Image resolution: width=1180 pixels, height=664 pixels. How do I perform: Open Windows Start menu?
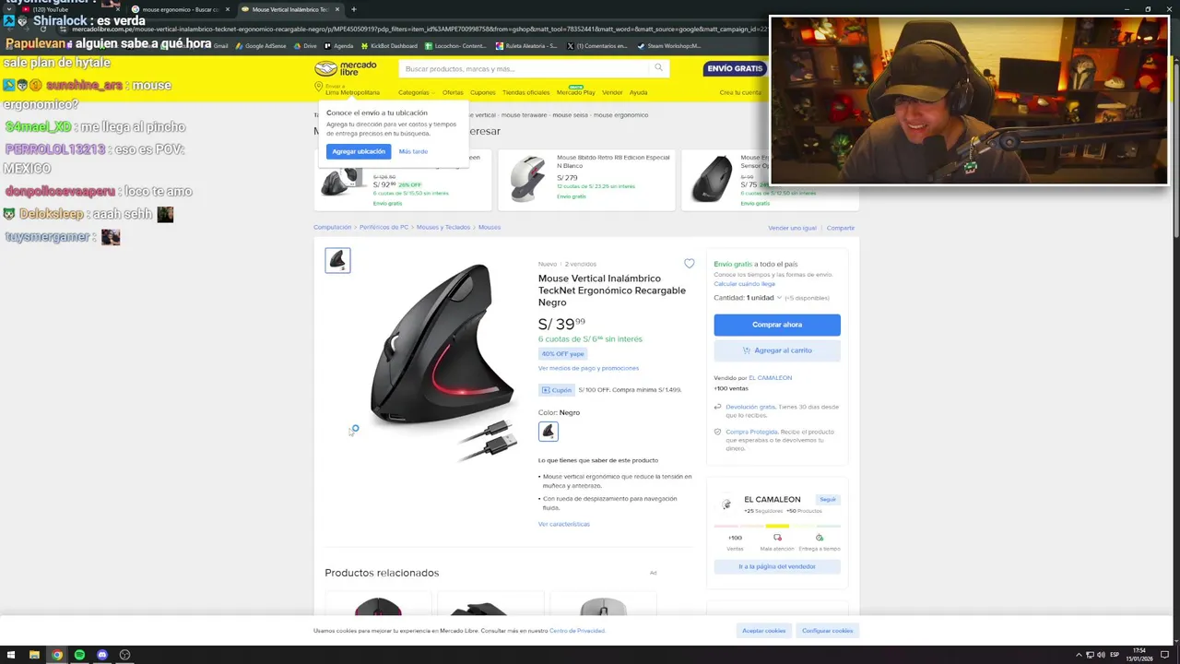(11, 655)
